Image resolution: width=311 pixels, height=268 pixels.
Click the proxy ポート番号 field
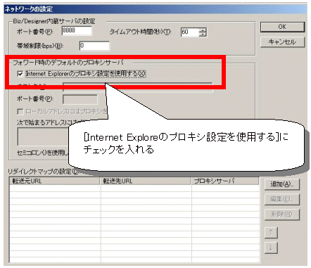tap(80, 99)
